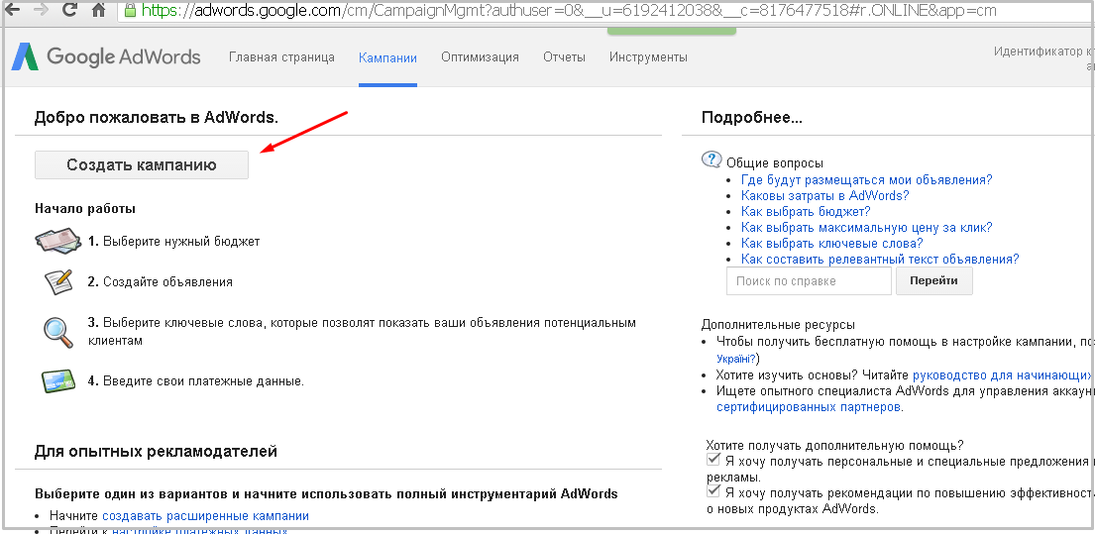The height and width of the screenshot is (534, 1095).
Task: Click the Подробнее heading
Action: tap(751, 117)
